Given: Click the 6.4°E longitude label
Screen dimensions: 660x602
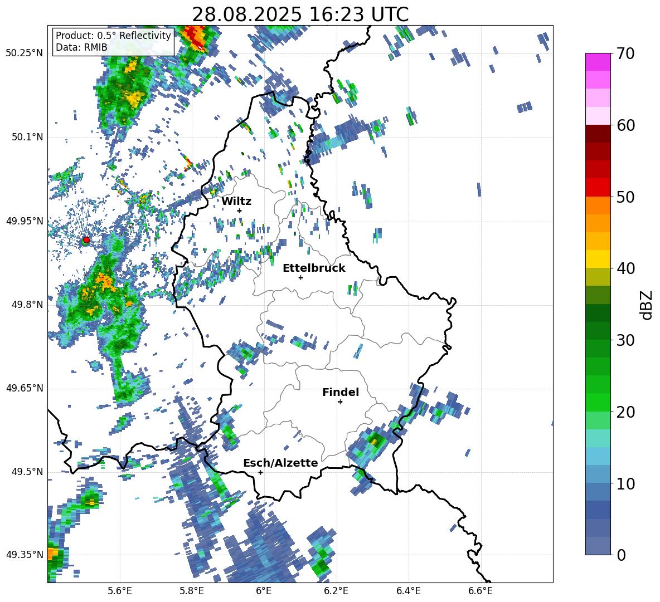Looking at the screenshot, I should pyautogui.click(x=408, y=591).
